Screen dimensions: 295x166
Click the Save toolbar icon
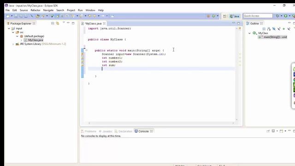tap(16, 16)
